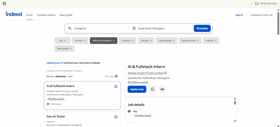Go to Company reviews tab
Viewport: 280px width, 127px height.
coord(46,15)
